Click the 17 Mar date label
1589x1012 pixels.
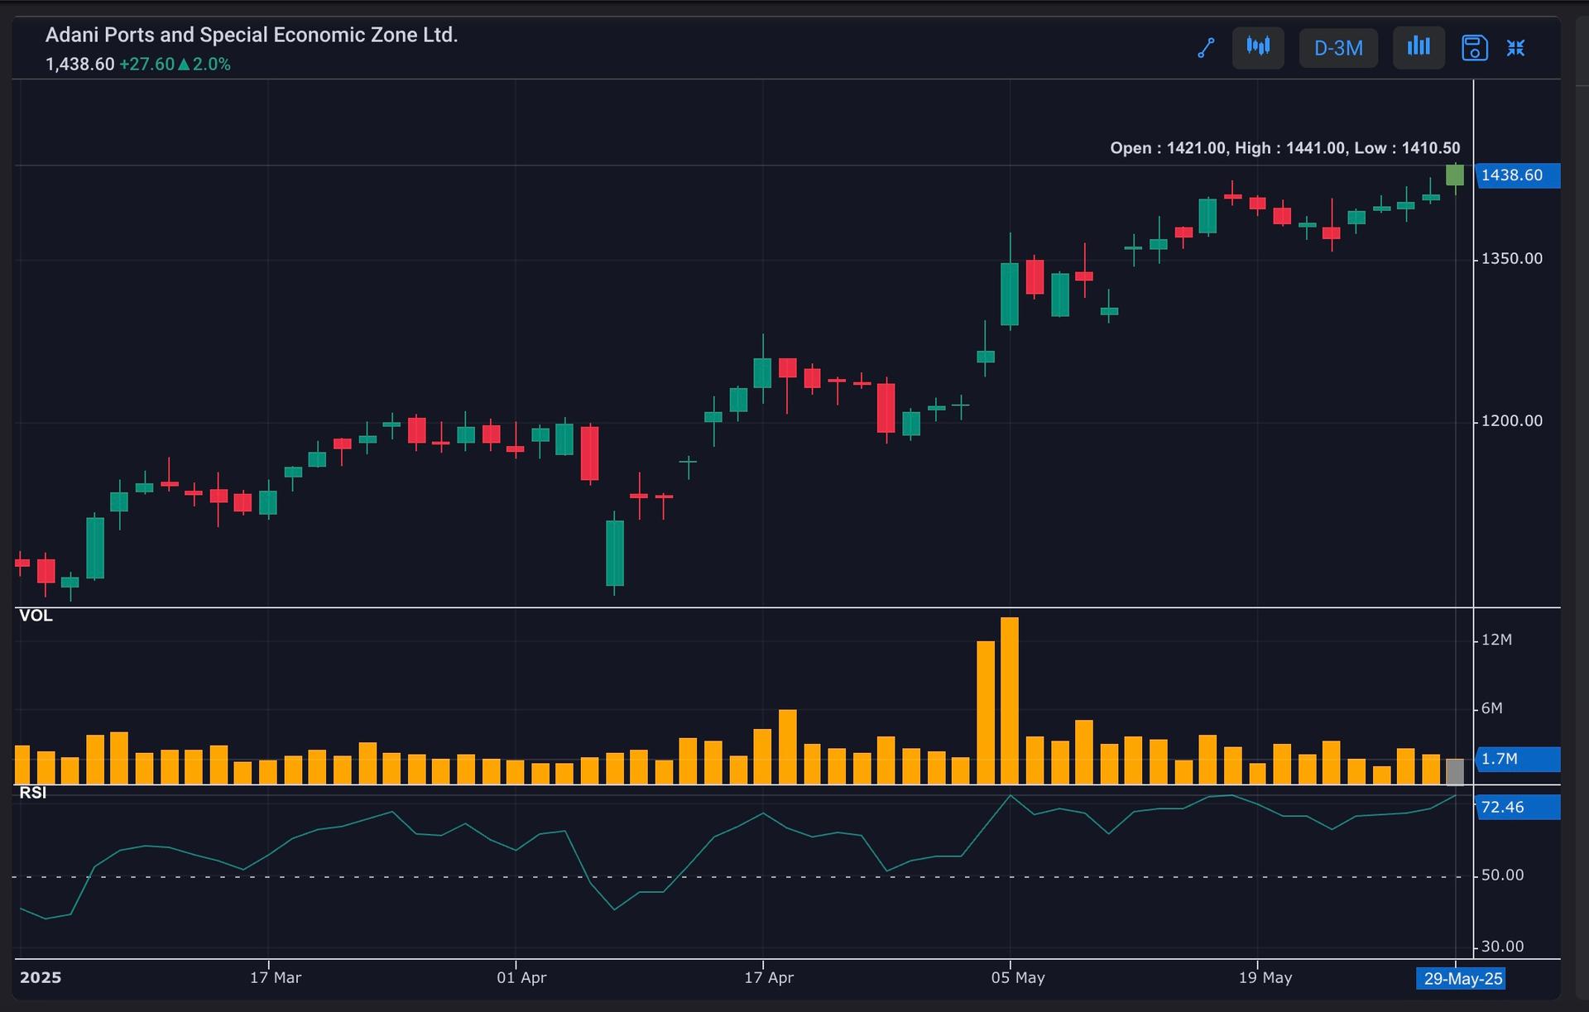tap(276, 978)
